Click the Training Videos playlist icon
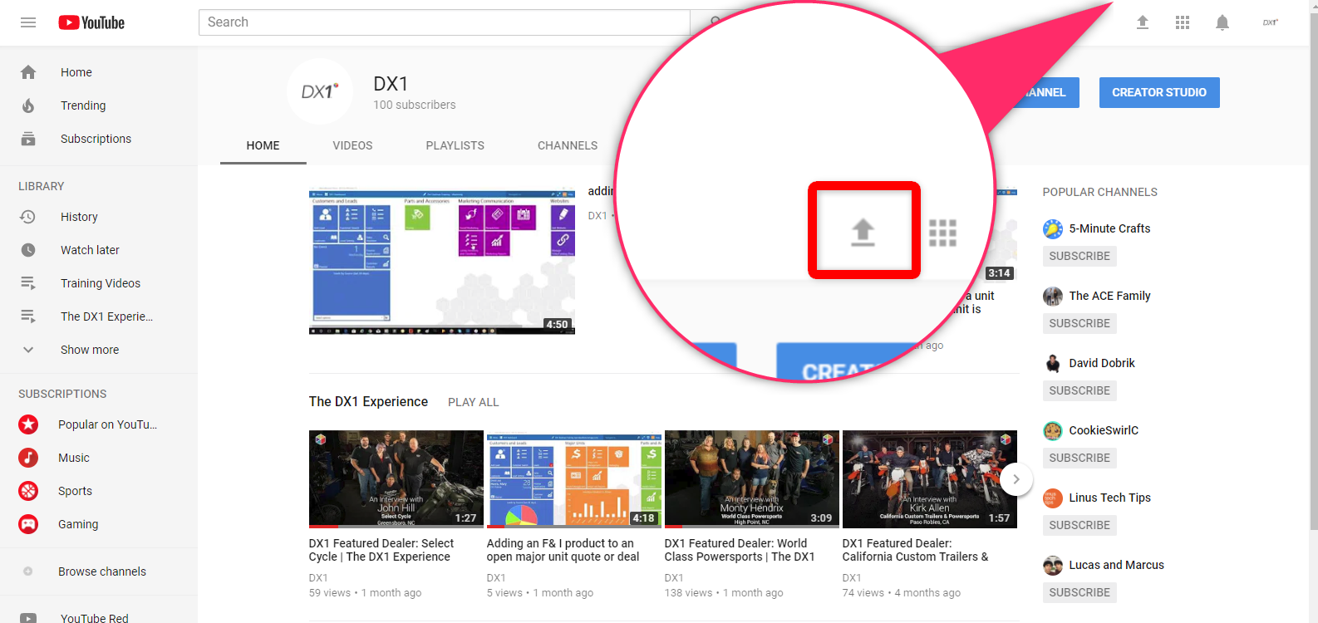The image size is (1318, 623). pyautogui.click(x=28, y=283)
